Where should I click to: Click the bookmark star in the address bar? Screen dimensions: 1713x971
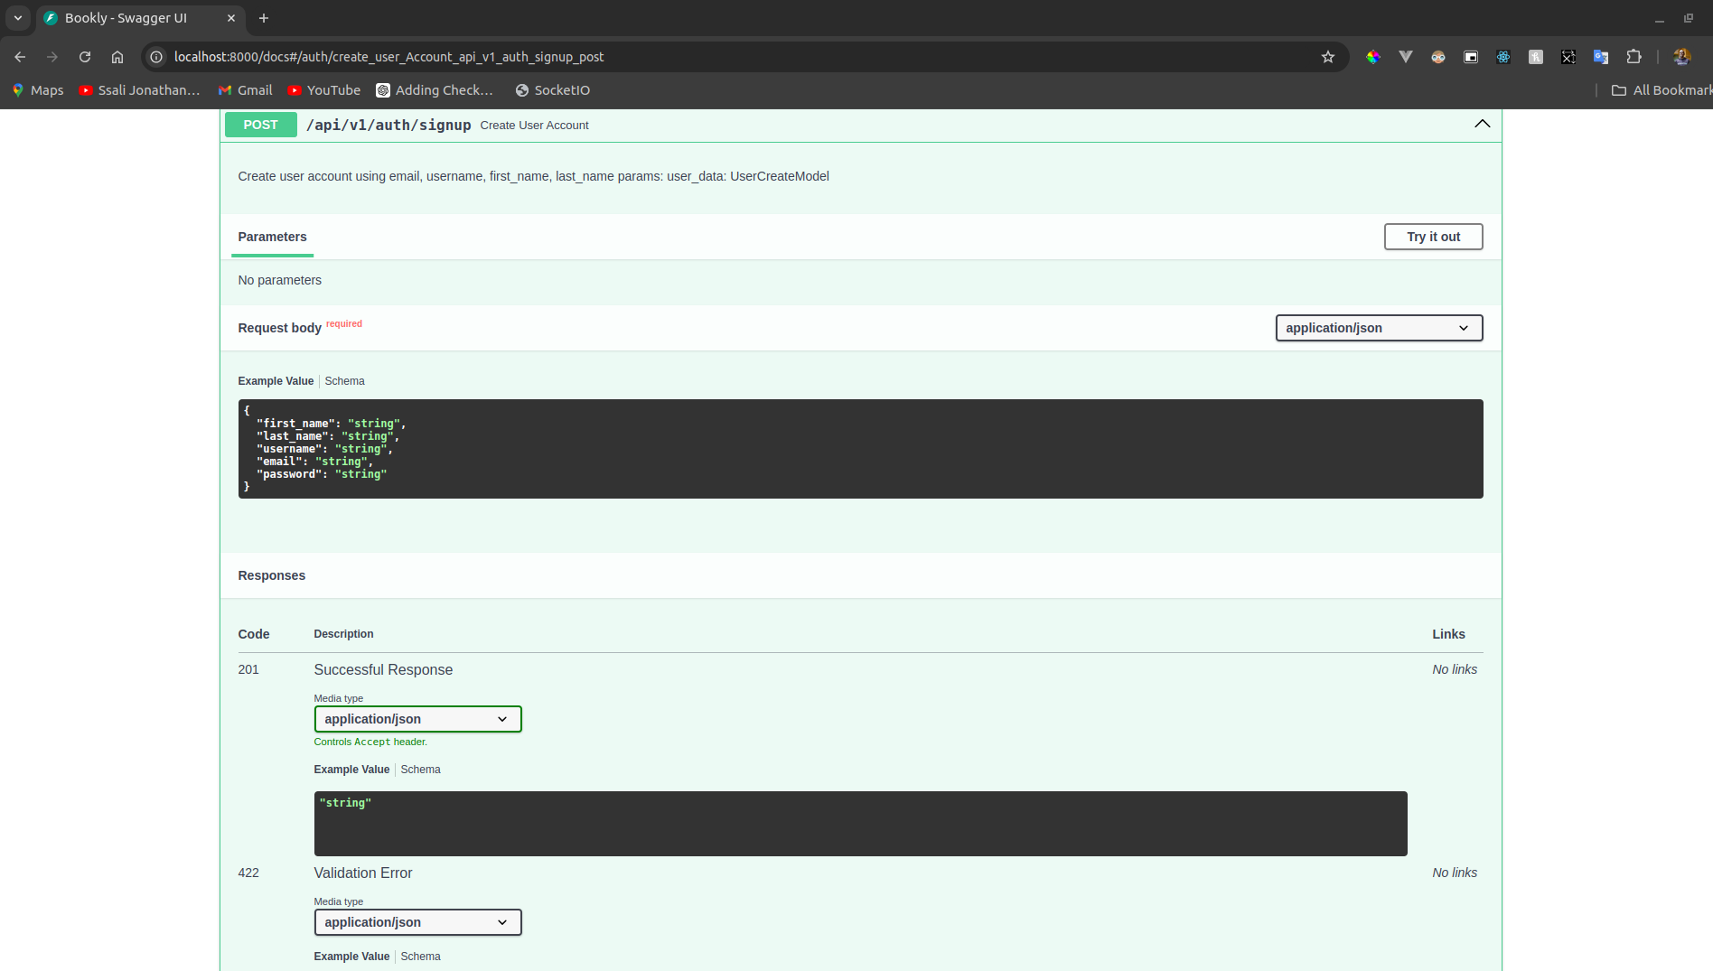(x=1327, y=56)
